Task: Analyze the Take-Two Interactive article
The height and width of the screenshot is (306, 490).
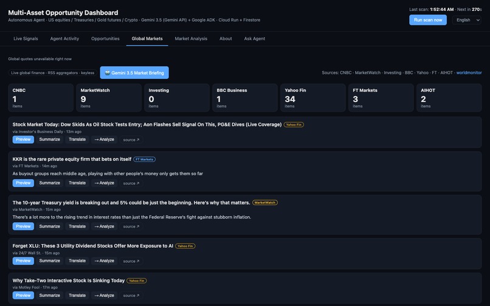Action: point(105,296)
